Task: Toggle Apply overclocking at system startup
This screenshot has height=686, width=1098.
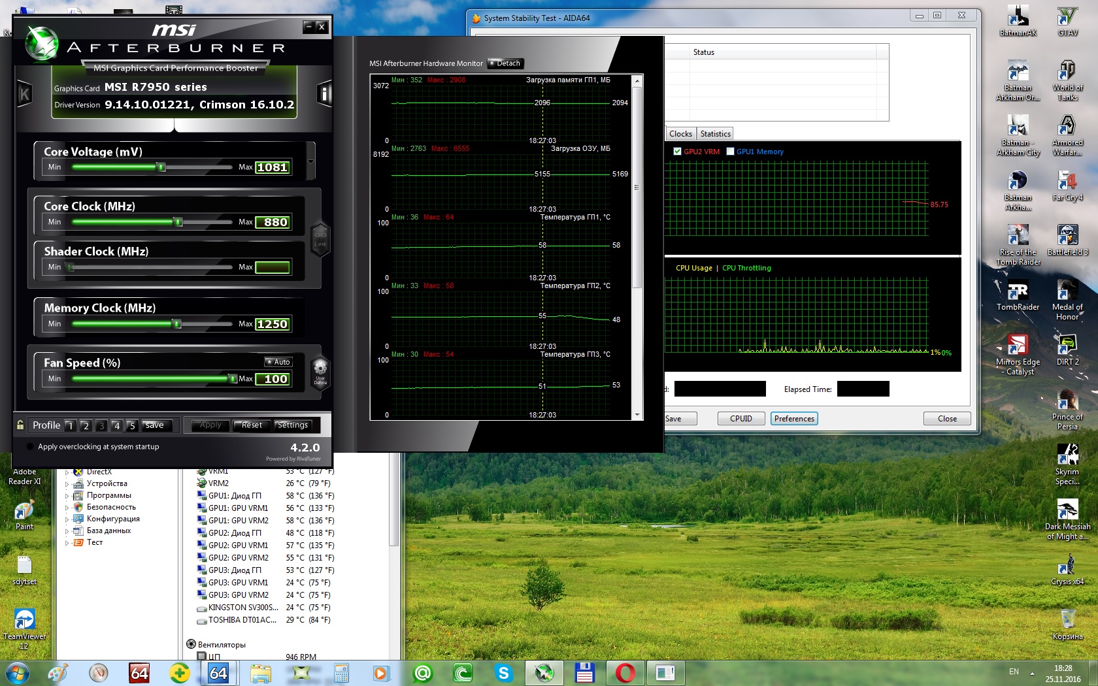Action: pyautogui.click(x=29, y=447)
